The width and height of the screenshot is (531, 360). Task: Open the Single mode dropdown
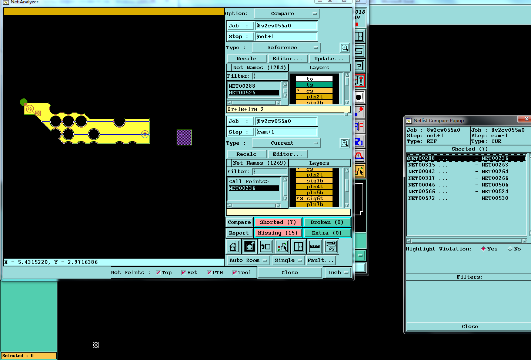coord(288,260)
